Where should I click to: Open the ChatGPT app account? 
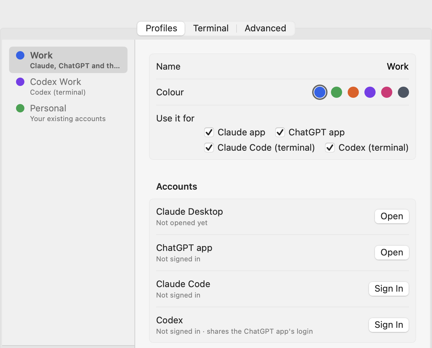click(x=392, y=253)
